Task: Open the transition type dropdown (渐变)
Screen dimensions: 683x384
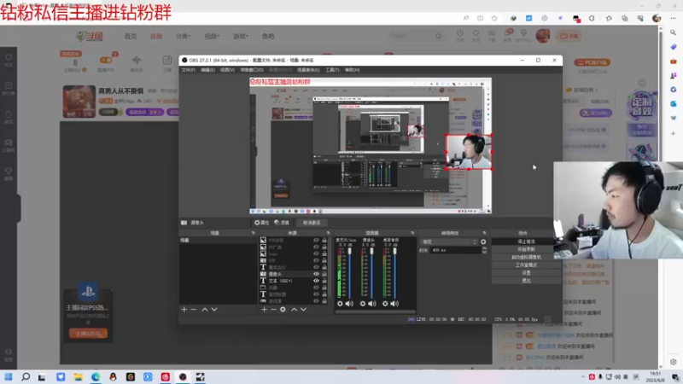Action: tap(449, 241)
